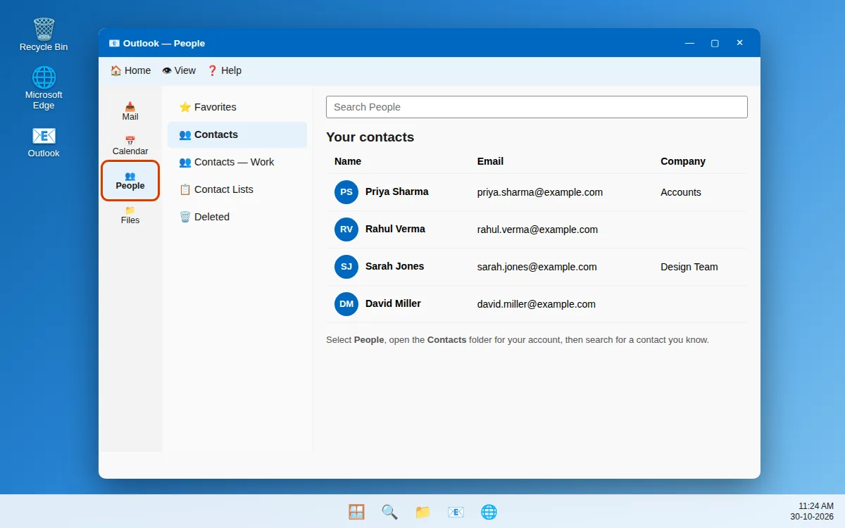
Task: Open the taskbar Search icon
Action: [389, 512]
